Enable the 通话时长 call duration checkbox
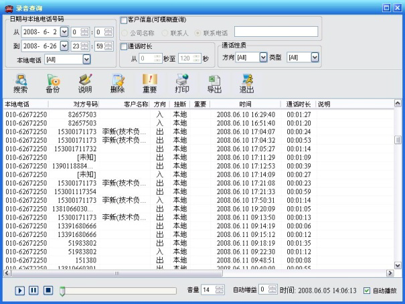405x304 pixels. 124,47
